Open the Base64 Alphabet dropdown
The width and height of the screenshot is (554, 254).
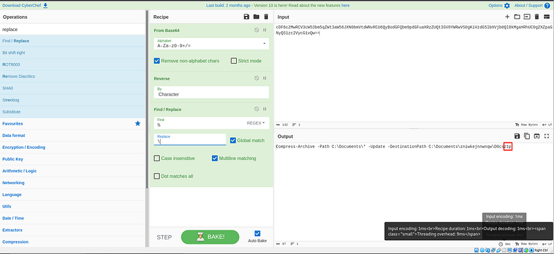[x=211, y=44]
